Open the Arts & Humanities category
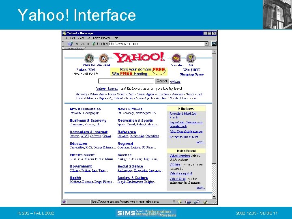This screenshot has height=219, width=292. [85, 109]
